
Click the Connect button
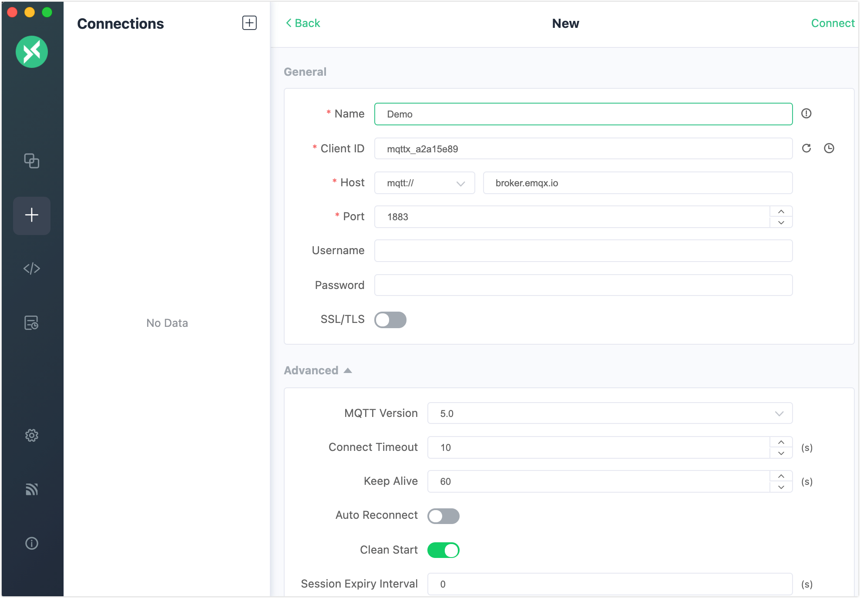[832, 23]
